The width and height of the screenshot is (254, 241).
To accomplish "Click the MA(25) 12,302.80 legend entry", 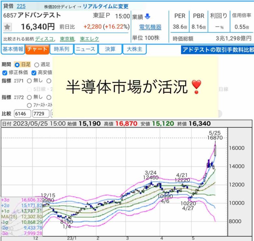I will pos(21,217).
